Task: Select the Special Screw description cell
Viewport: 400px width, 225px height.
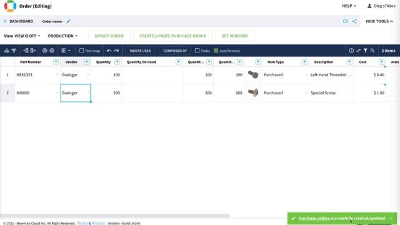Action: coord(331,93)
